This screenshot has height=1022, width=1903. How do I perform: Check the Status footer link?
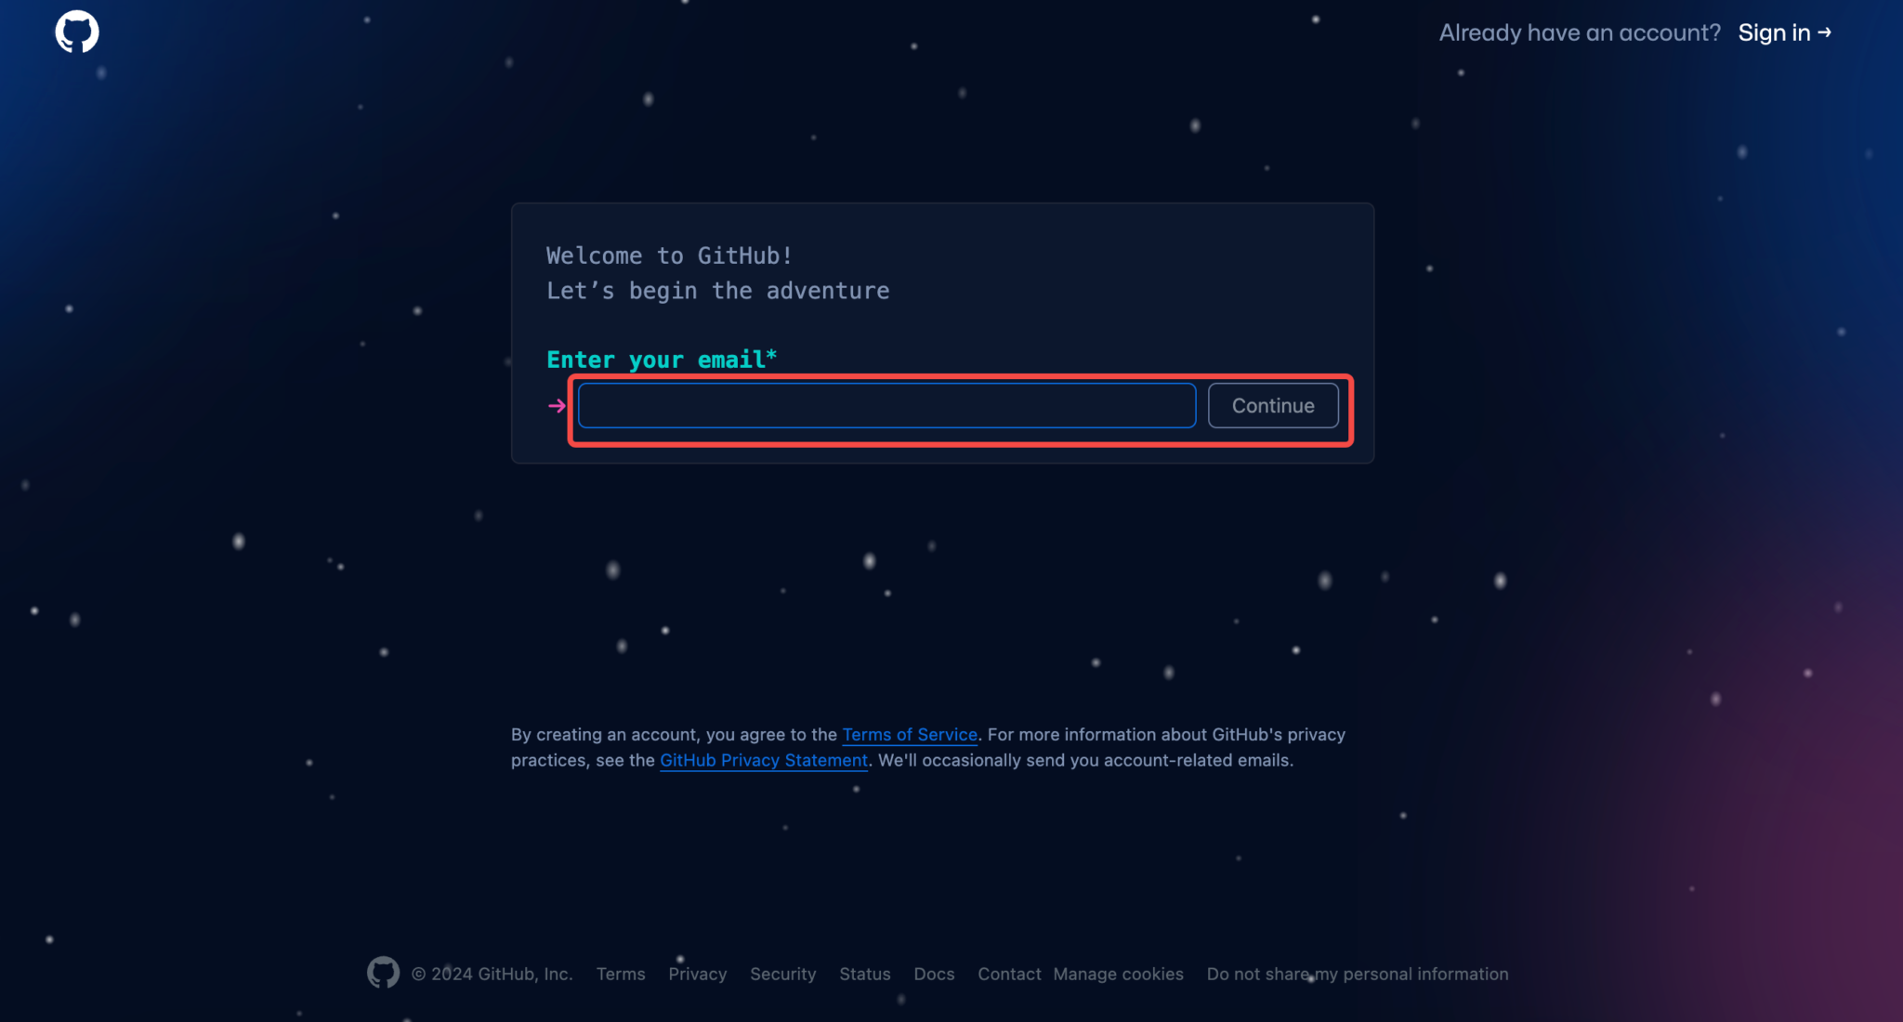click(865, 974)
